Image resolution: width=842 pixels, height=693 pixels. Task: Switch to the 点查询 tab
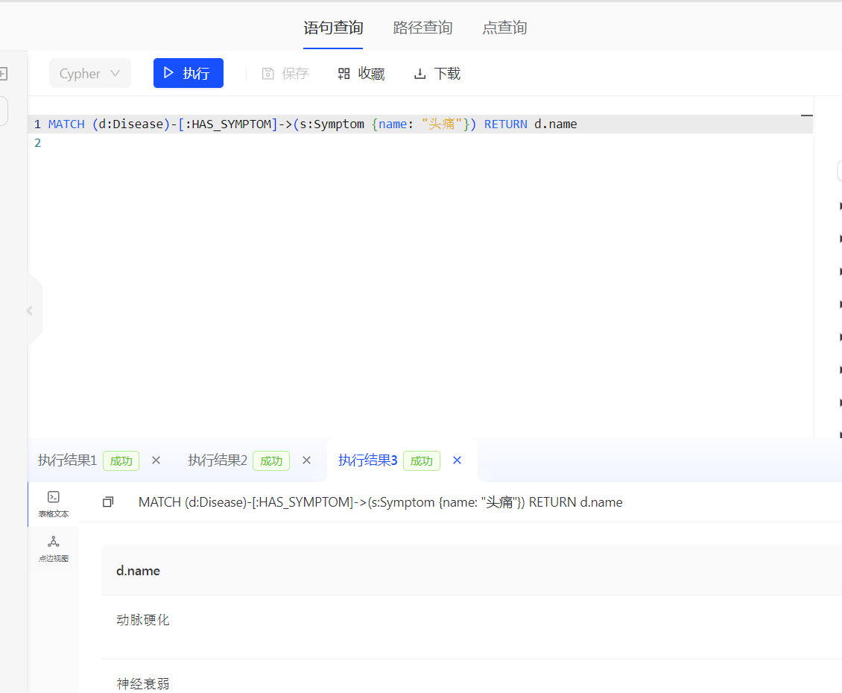pos(504,27)
